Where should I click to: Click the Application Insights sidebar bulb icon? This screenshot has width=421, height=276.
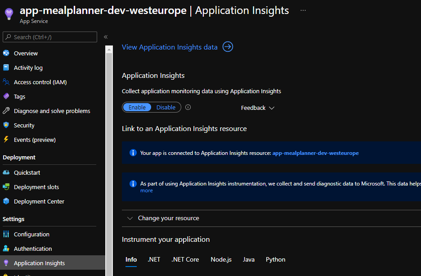(x=6, y=263)
